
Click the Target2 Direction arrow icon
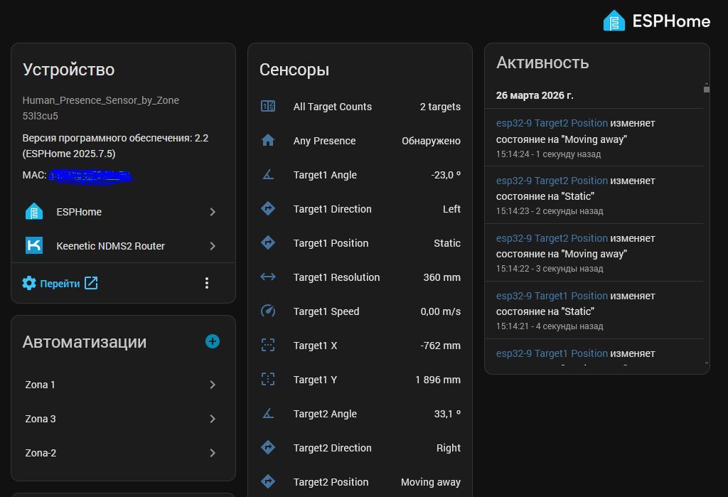pyautogui.click(x=268, y=448)
